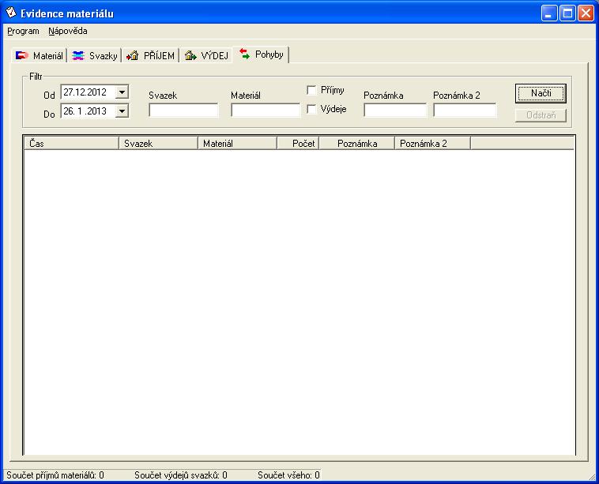This screenshot has width=599, height=484.
Task: Click status text Součet výdejů svazků: 0
Action: click(181, 475)
